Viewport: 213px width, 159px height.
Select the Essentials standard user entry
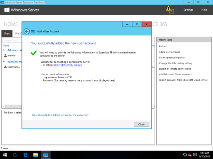click(13, 67)
